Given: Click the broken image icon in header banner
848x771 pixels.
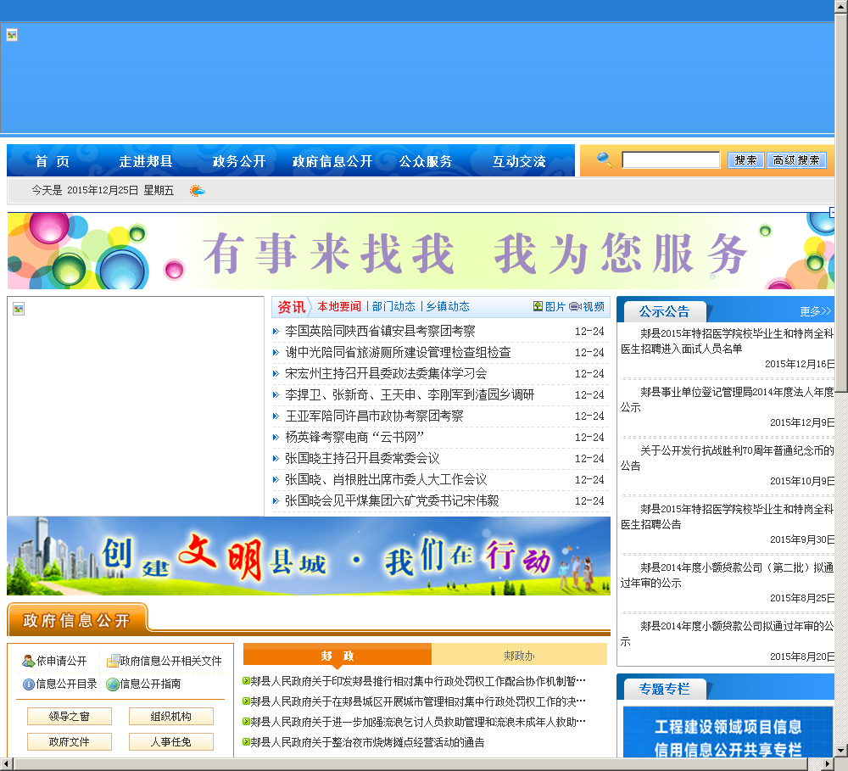Looking at the screenshot, I should pyautogui.click(x=12, y=35).
